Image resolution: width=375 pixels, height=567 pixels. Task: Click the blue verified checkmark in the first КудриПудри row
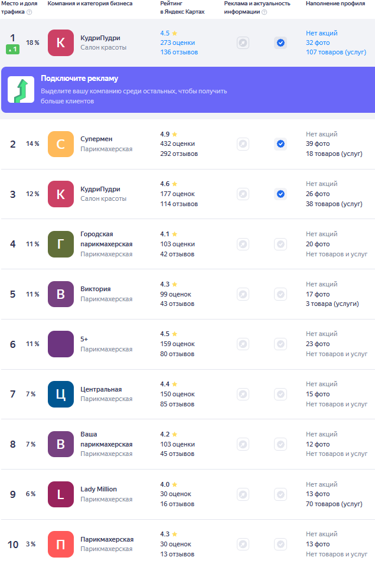click(x=281, y=43)
